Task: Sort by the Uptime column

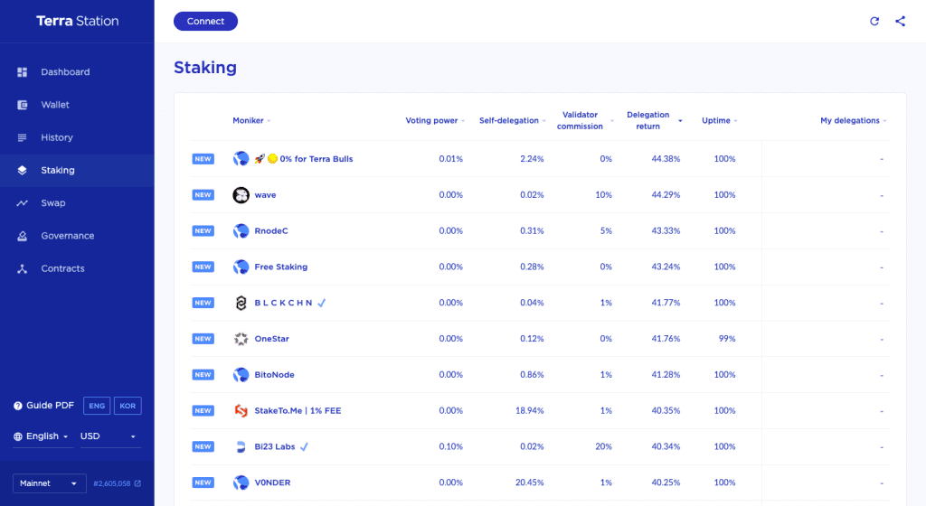Action: point(719,120)
